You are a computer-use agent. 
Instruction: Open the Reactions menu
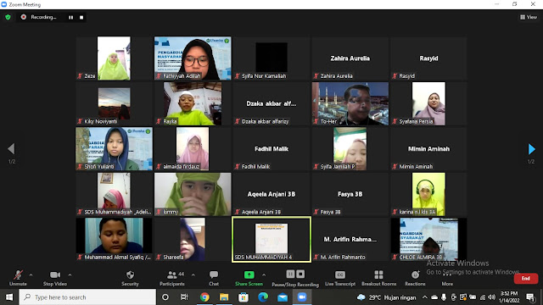pyautogui.click(x=415, y=278)
